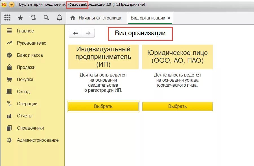Open the Операции section
This screenshot has width=254, height=166.
point(27,104)
